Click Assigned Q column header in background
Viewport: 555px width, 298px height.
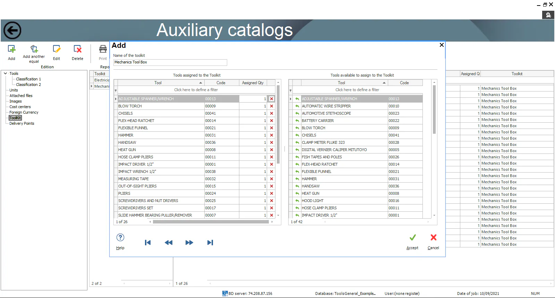point(470,74)
